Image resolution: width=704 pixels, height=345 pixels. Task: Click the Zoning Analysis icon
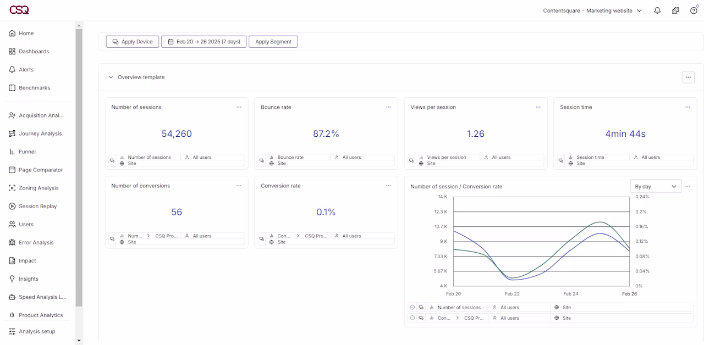pyautogui.click(x=12, y=188)
